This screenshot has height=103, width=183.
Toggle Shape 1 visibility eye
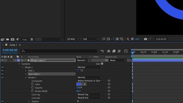2,67
